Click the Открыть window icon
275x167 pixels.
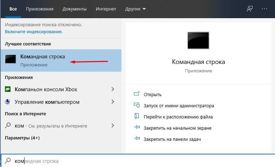(x=137, y=94)
